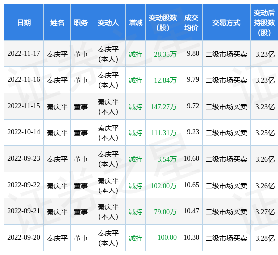Click 3.23亿 in the 2022-11-15 row
The width and height of the screenshot is (278, 255).
[x=265, y=107]
